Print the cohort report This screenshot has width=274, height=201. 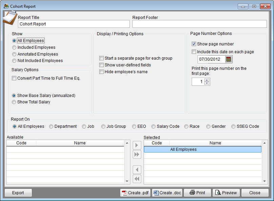(x=197, y=193)
